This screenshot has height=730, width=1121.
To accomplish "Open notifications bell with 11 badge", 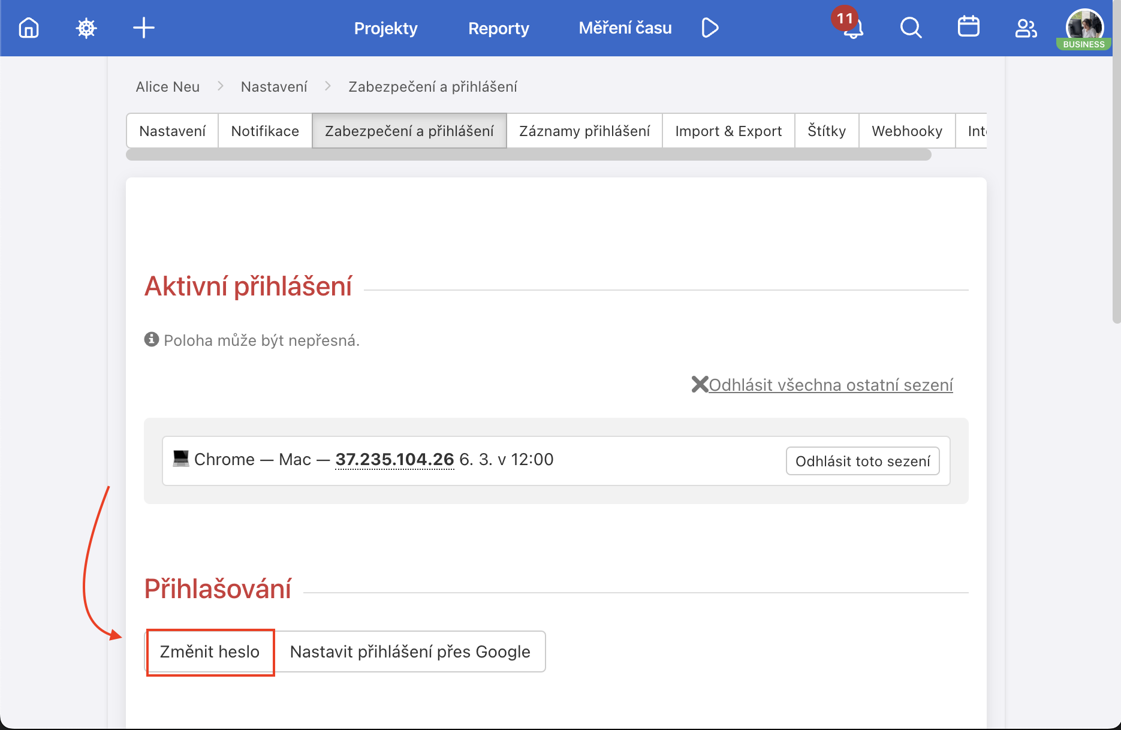I will pyautogui.click(x=852, y=28).
